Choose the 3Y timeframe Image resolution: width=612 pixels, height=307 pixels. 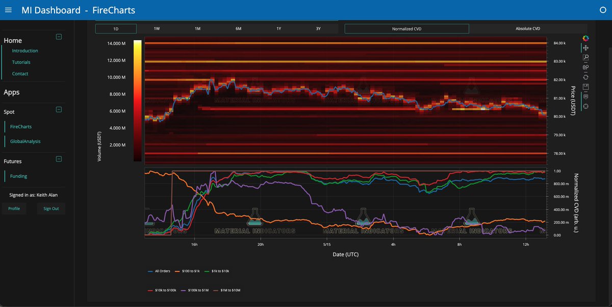point(318,29)
